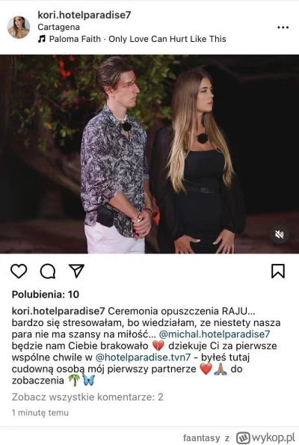The height and width of the screenshot is (445, 299).
Task: Open @hotelparadise.tvn7 mention
Action: coord(143,357)
